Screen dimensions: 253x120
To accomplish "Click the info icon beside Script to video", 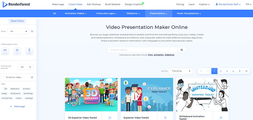I will [32, 77].
